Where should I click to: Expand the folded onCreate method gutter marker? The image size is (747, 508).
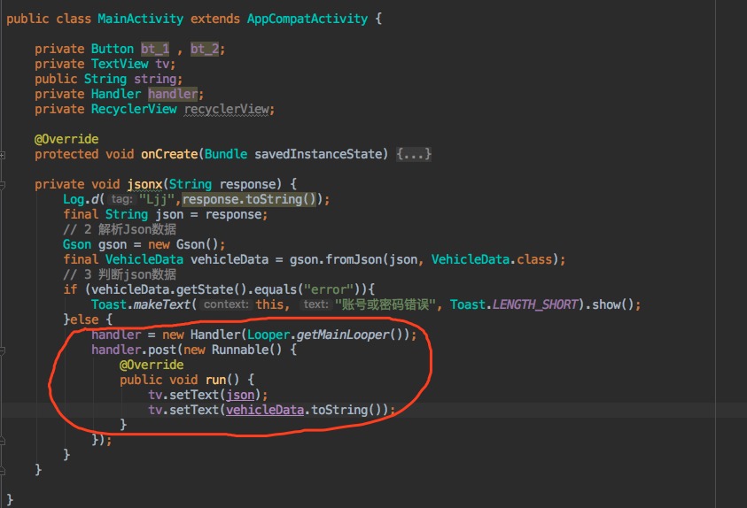point(4,155)
